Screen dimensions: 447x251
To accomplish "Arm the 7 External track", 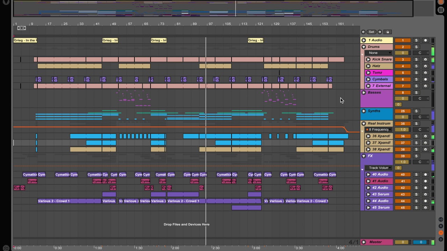I will click(x=425, y=86).
